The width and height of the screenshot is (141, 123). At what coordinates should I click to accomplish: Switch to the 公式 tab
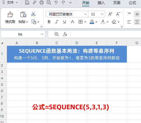[132, 3]
